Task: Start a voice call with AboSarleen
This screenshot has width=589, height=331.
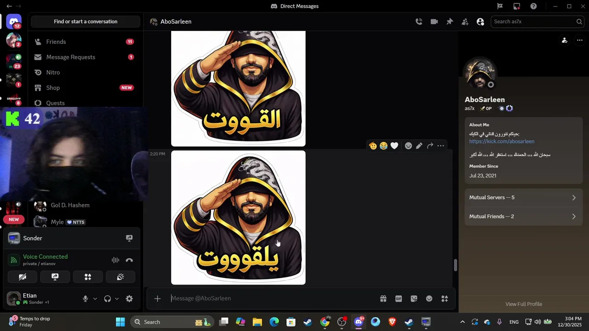Action: click(x=419, y=22)
